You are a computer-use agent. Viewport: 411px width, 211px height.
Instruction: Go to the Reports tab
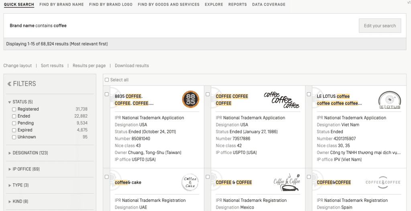tap(238, 4)
